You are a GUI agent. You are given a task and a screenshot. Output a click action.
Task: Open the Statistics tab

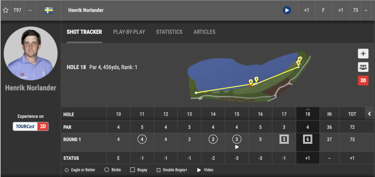[x=169, y=32]
